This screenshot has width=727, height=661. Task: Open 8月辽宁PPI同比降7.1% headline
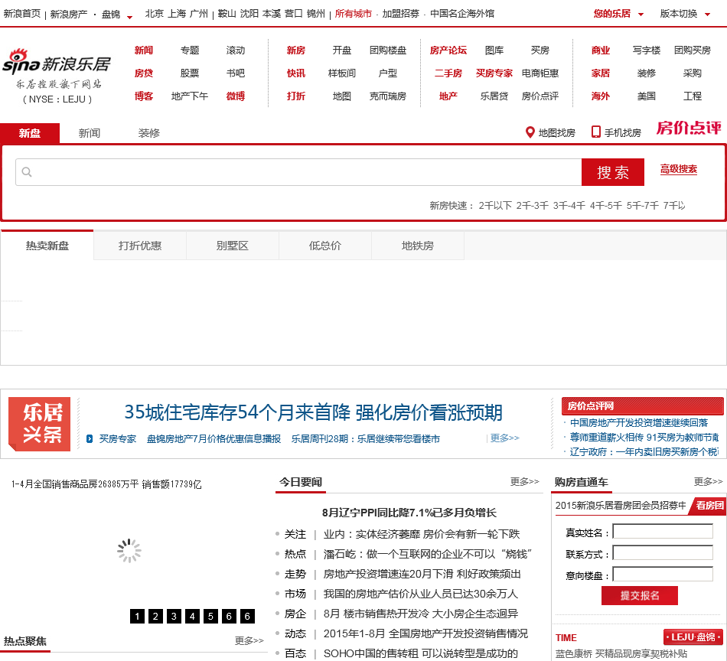(x=409, y=513)
